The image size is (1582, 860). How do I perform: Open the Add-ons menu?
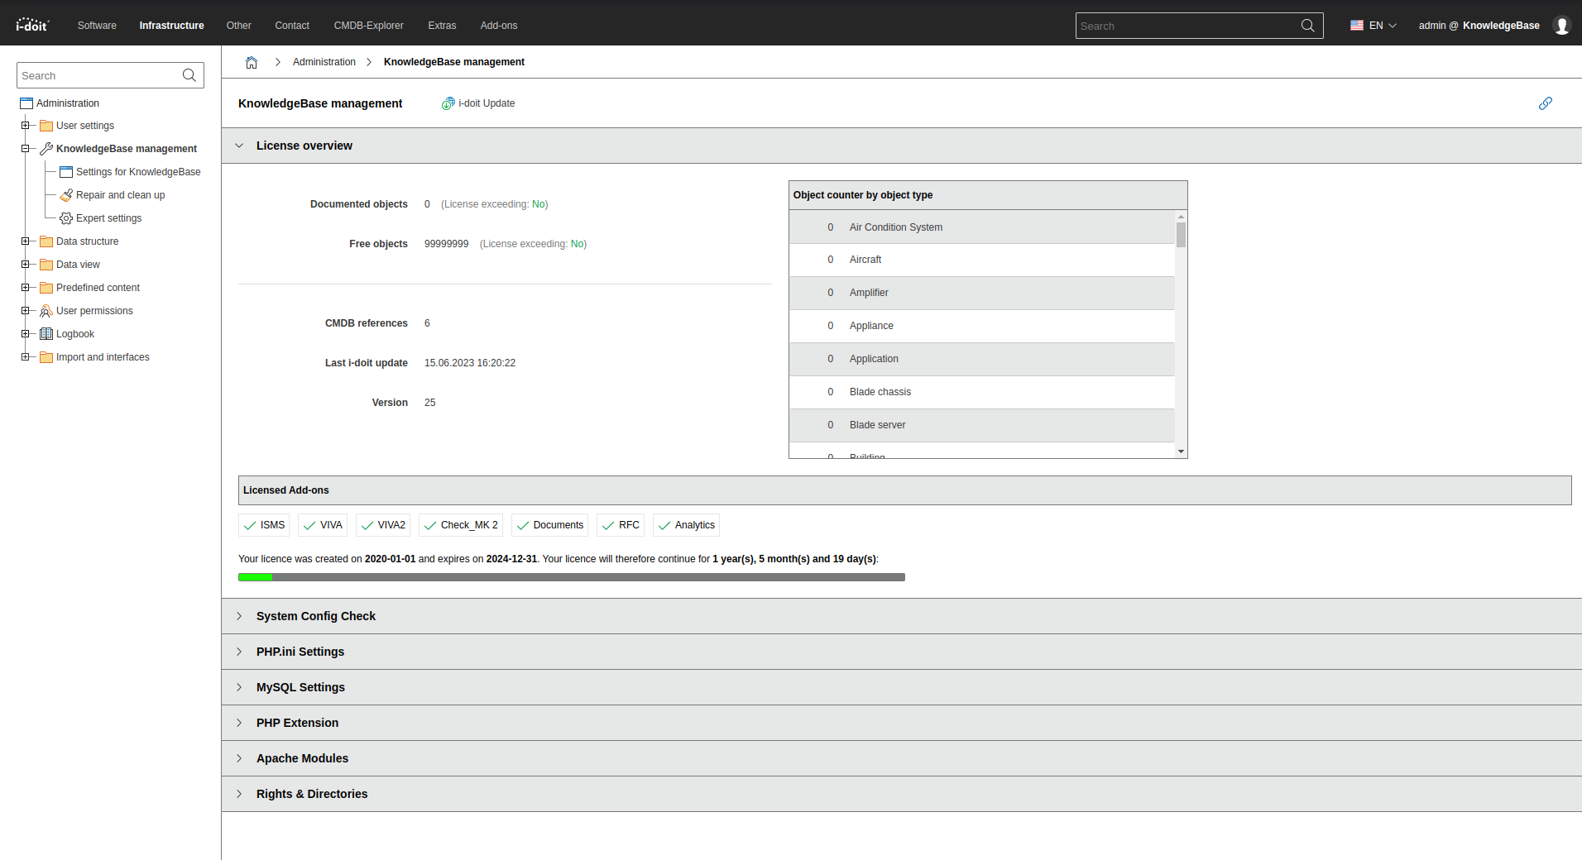coord(499,26)
